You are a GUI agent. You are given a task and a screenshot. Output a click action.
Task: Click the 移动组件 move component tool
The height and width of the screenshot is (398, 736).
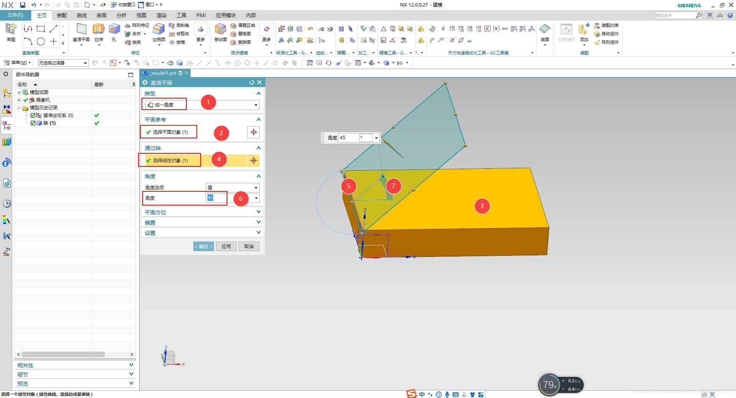click(x=606, y=34)
